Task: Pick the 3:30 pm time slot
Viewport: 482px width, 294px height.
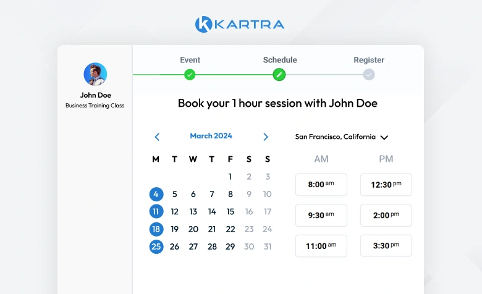Action: (x=386, y=246)
